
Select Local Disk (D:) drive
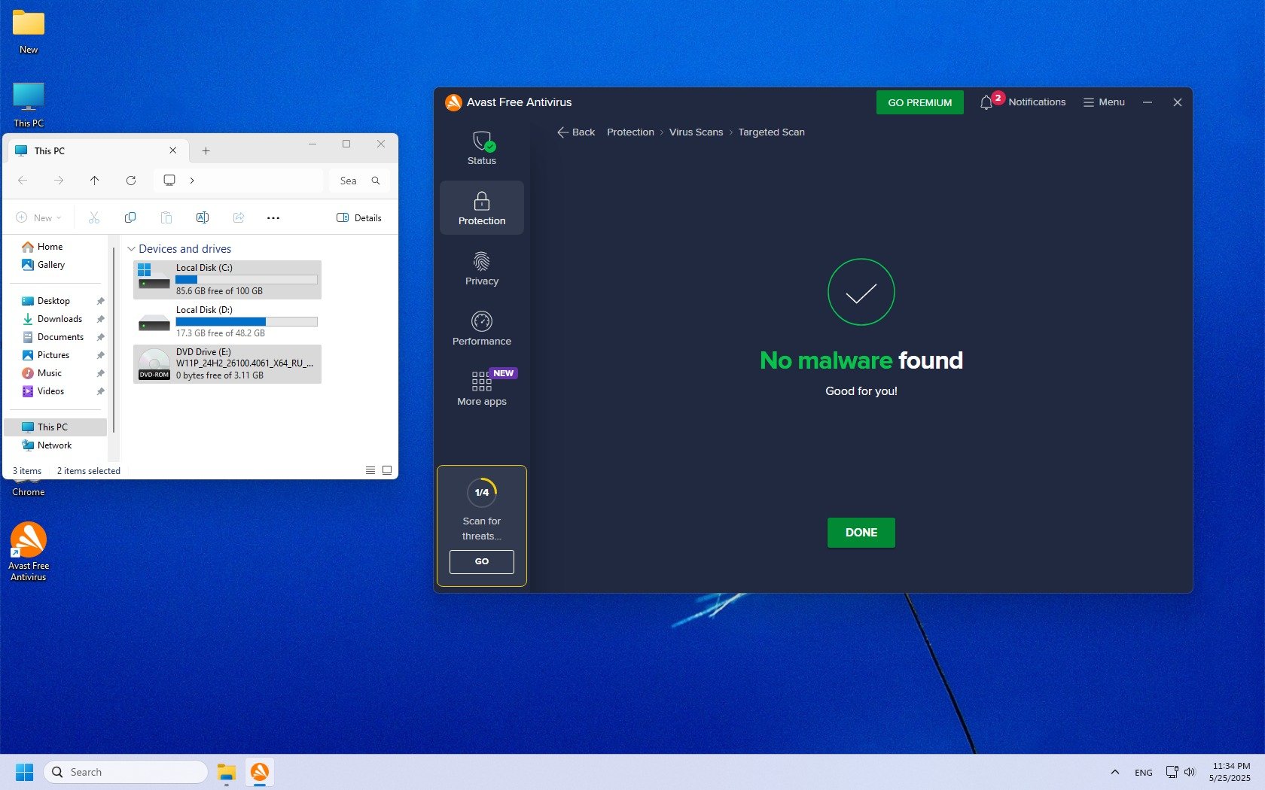[227, 322]
